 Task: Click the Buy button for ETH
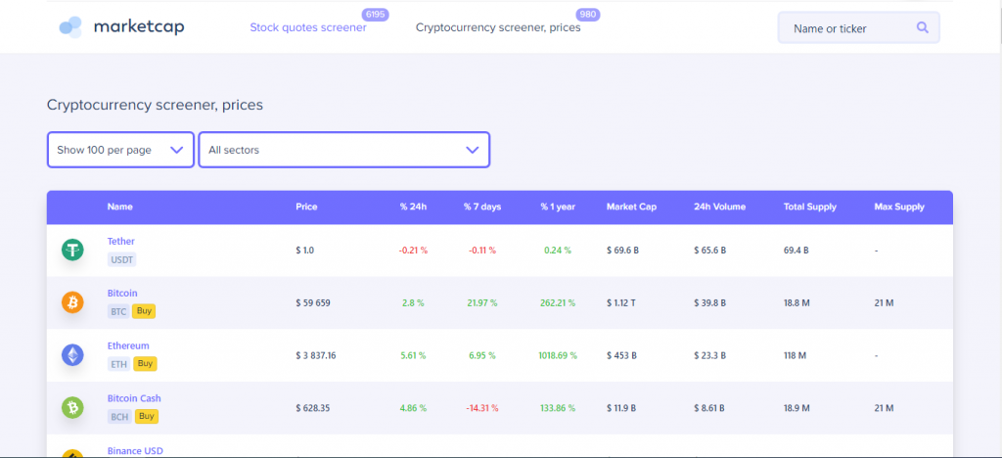(x=145, y=363)
